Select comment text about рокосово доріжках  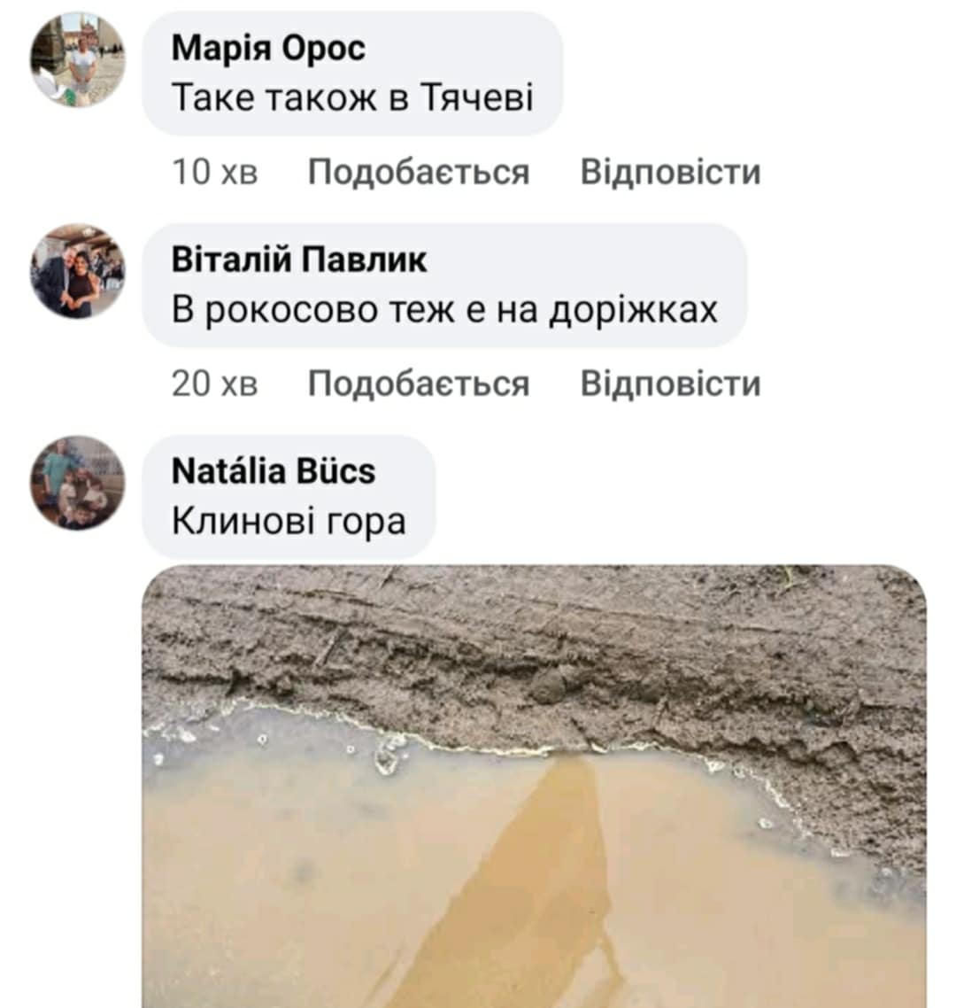tap(444, 310)
